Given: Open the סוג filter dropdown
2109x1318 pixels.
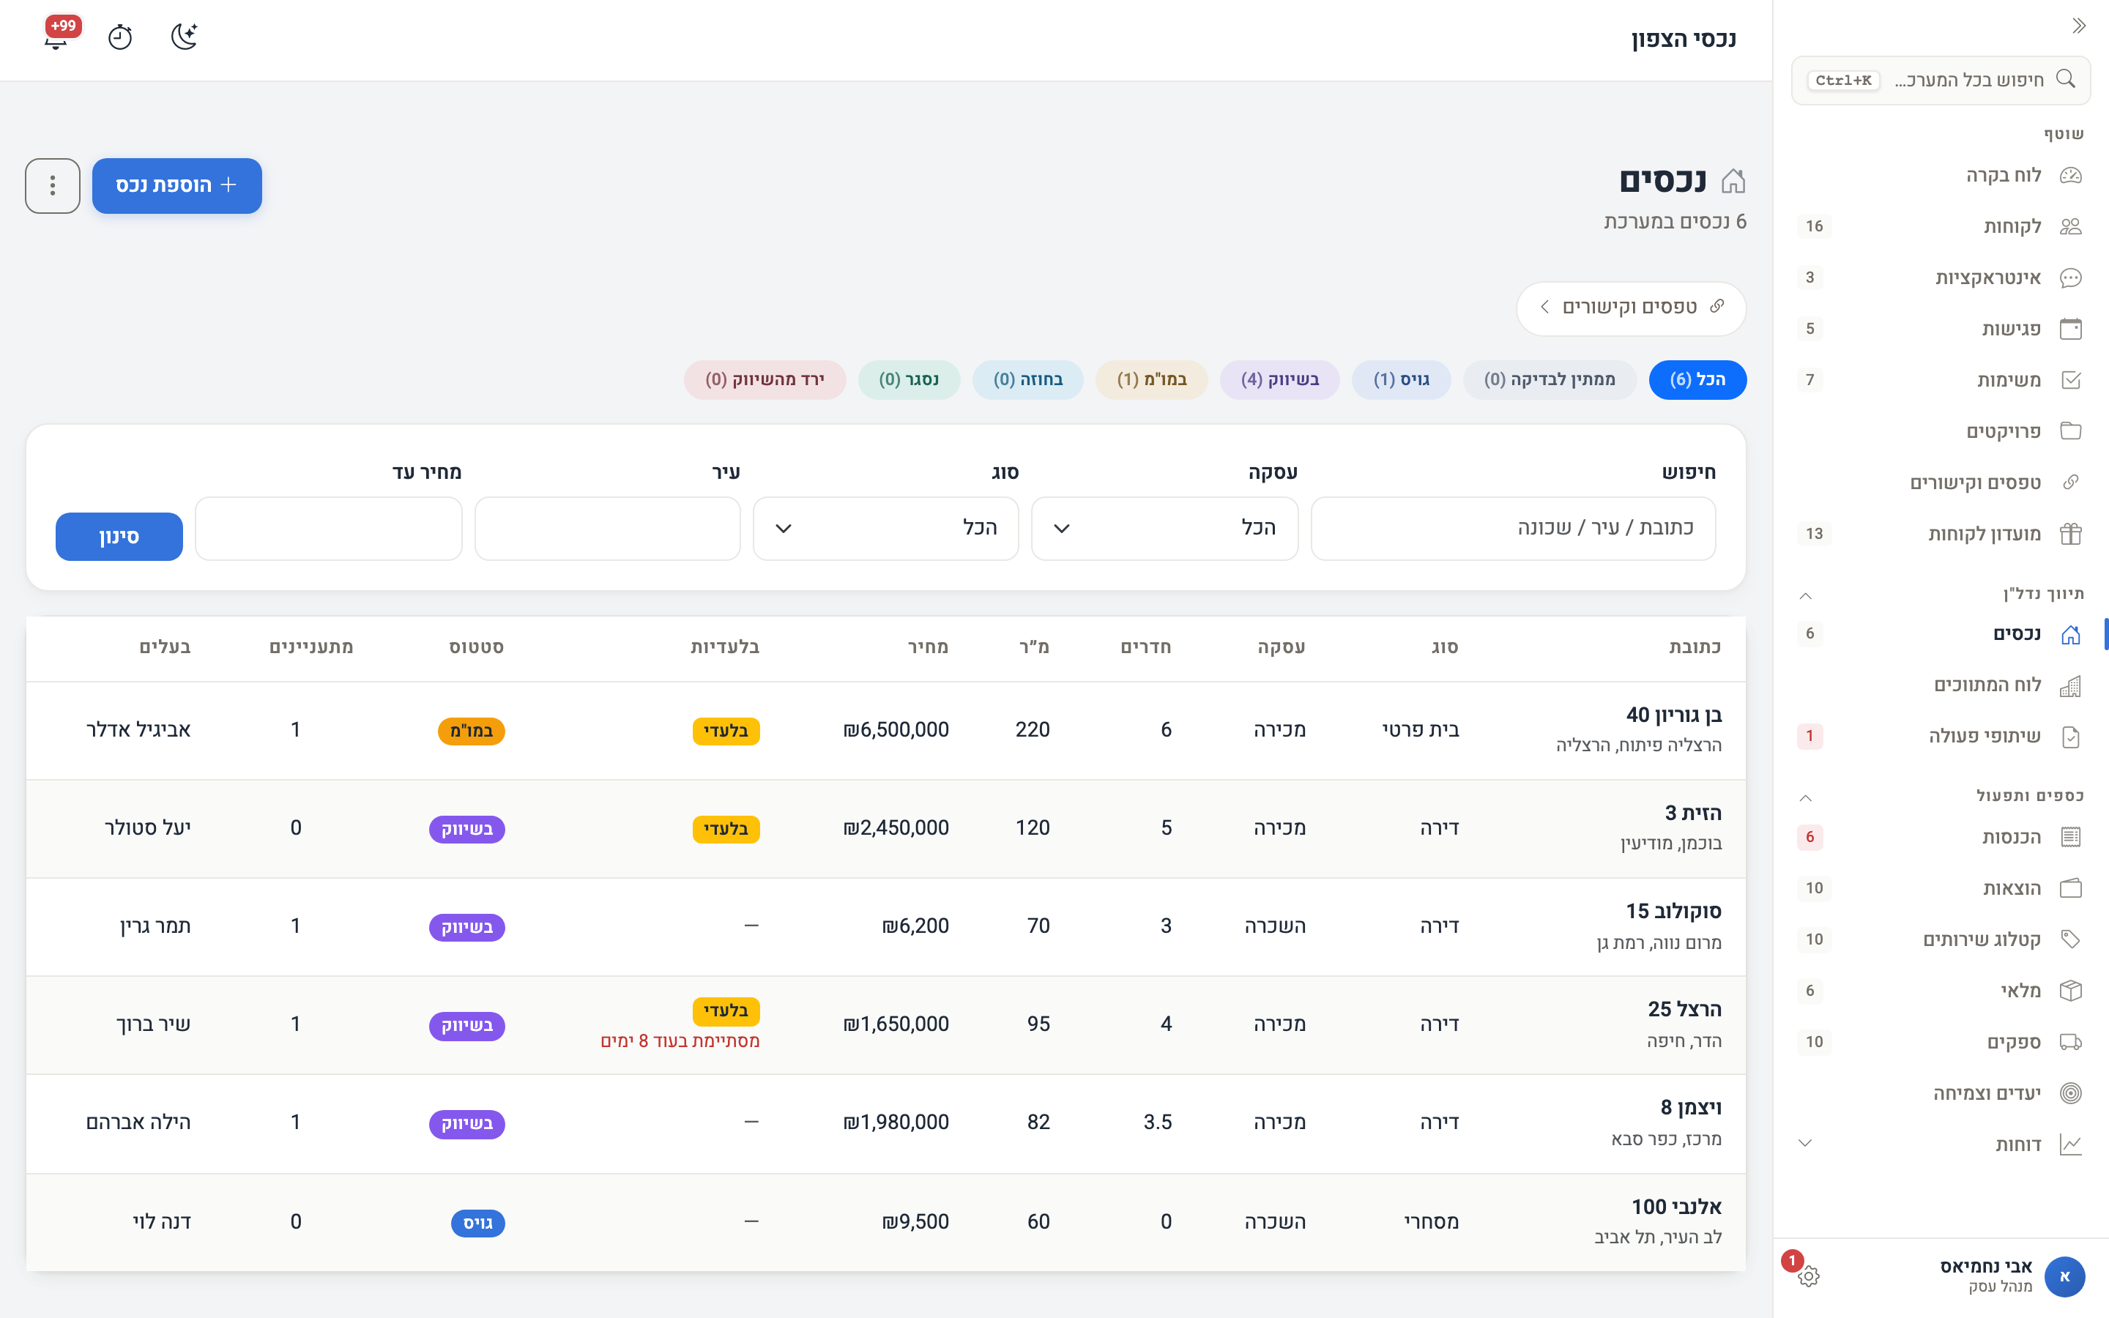Looking at the screenshot, I should [885, 528].
